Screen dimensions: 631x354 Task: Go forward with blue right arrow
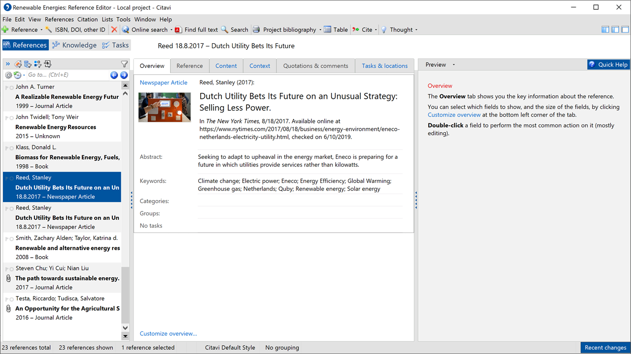124,75
